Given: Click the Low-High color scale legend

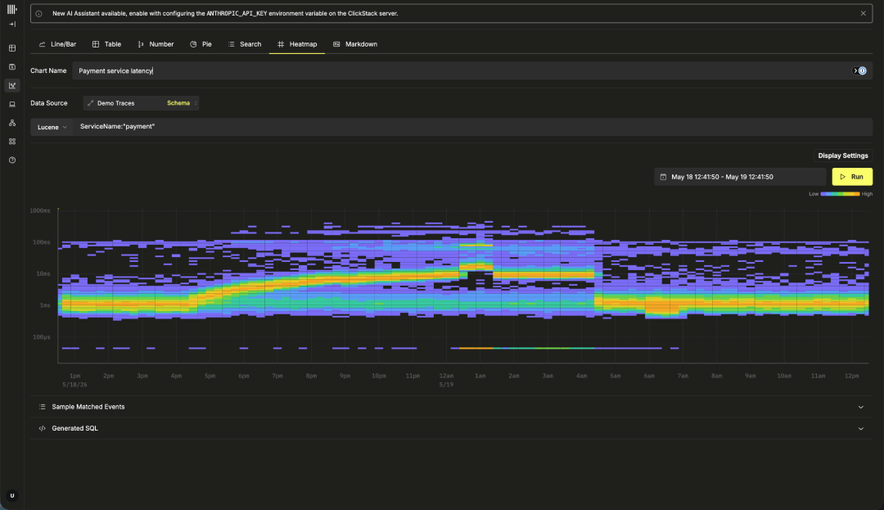Looking at the screenshot, I should pyautogui.click(x=840, y=194).
